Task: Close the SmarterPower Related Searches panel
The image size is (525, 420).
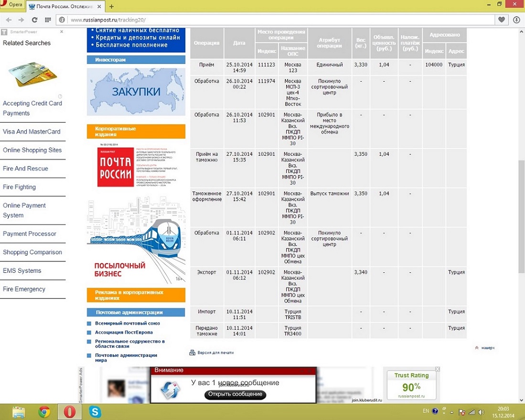Action: [x=62, y=32]
